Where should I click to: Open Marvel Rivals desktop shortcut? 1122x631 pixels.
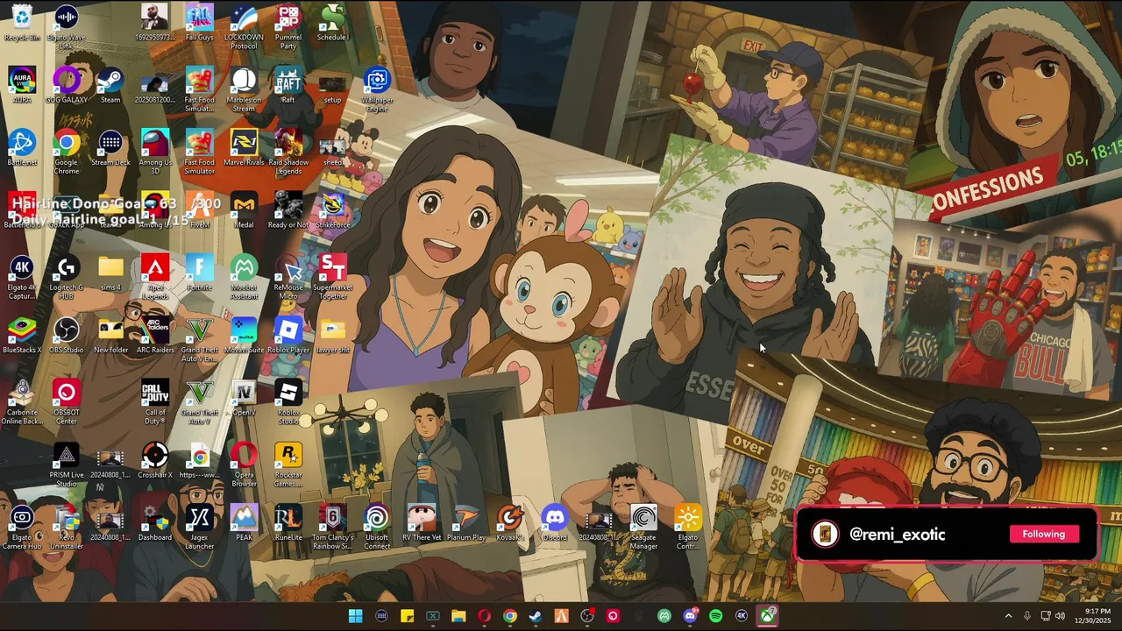pyautogui.click(x=244, y=148)
